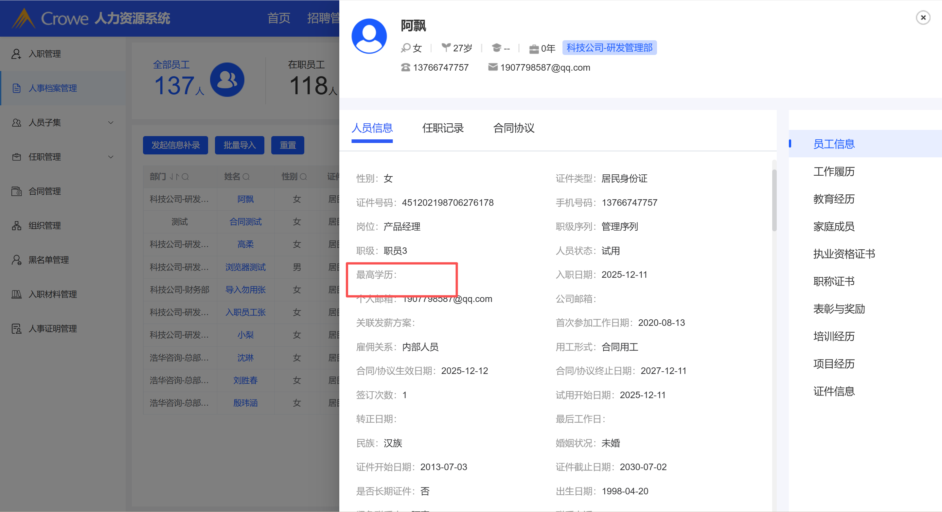
Task: Click the search icon in 姓名 column header
Action: (246, 177)
